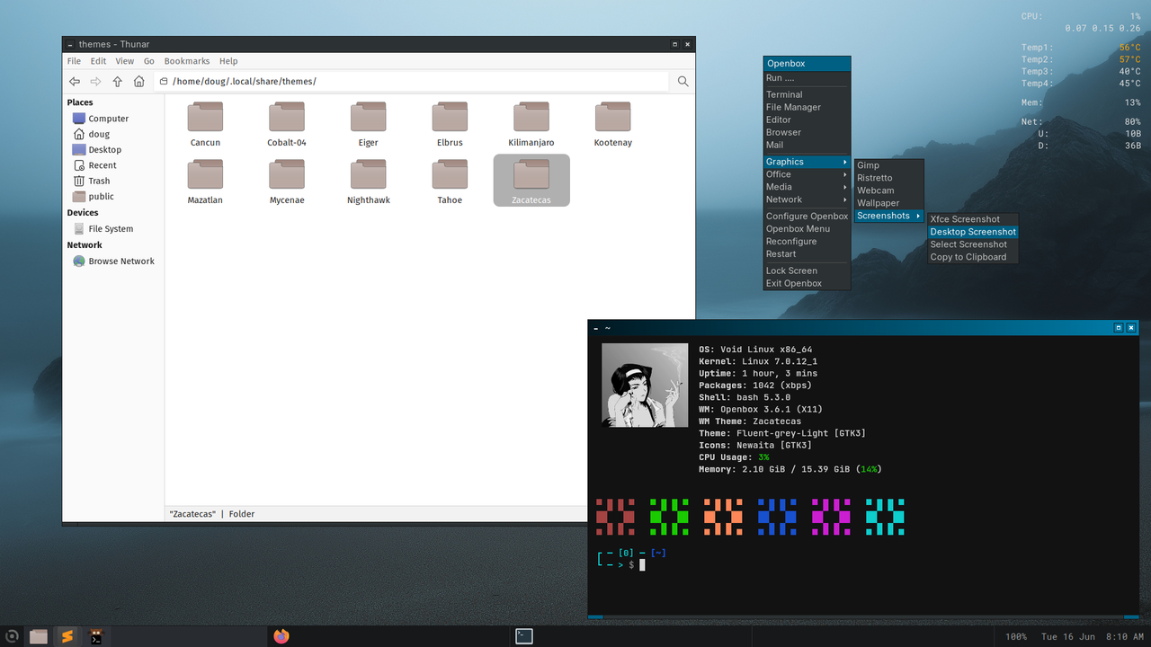Launch Gimp from Graphics submenu
The image size is (1151, 647).
889,165
